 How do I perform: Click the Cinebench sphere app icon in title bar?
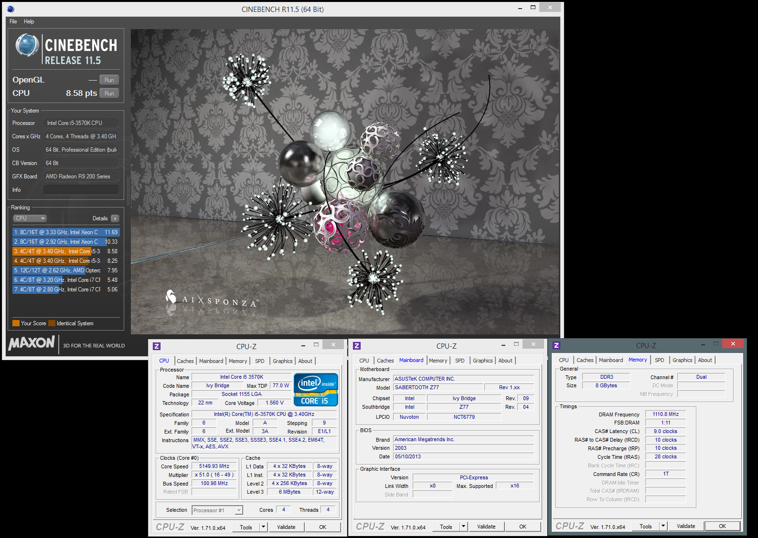point(11,9)
